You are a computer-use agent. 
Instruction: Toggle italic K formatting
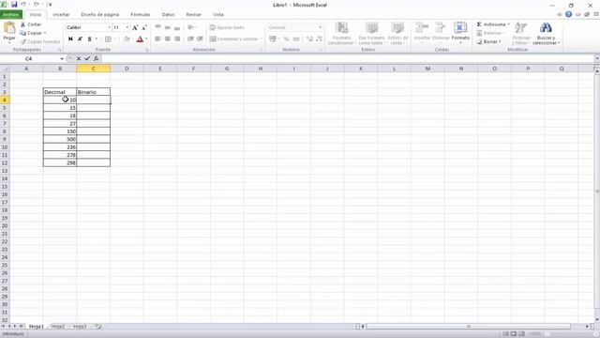pos(80,39)
